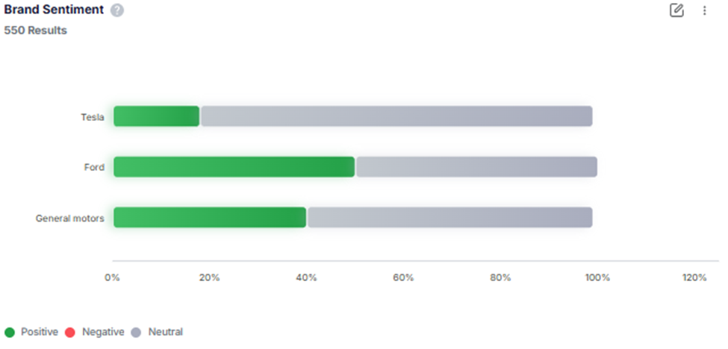
Task: Select General motors' neutral bar segment
Action: coord(449,218)
